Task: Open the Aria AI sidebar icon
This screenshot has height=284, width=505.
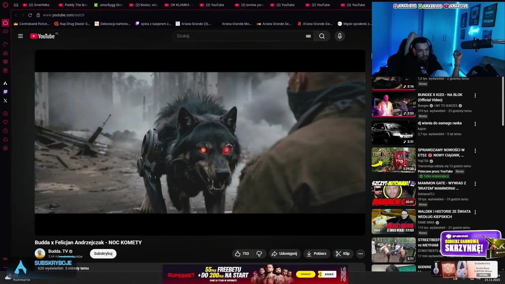Action: click(x=6, y=83)
